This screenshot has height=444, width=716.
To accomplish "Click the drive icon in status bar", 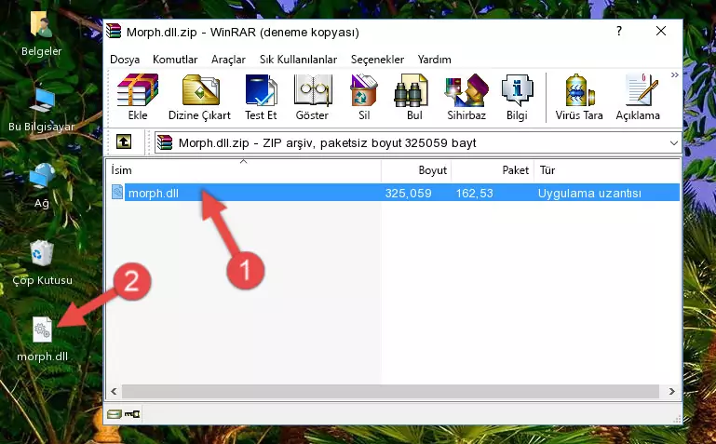I will coord(115,414).
